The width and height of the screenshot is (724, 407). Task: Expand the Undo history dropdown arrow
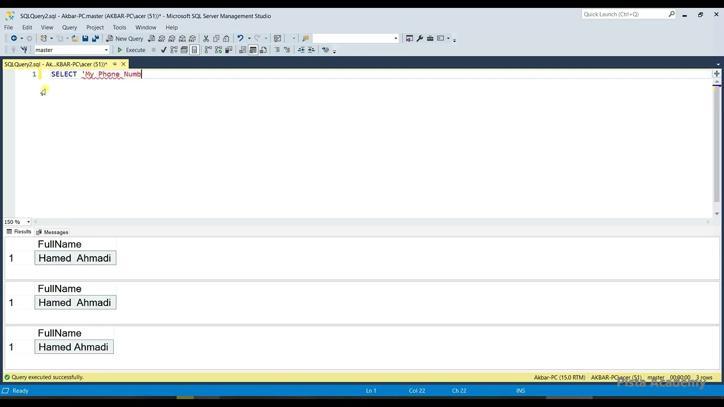click(x=249, y=38)
